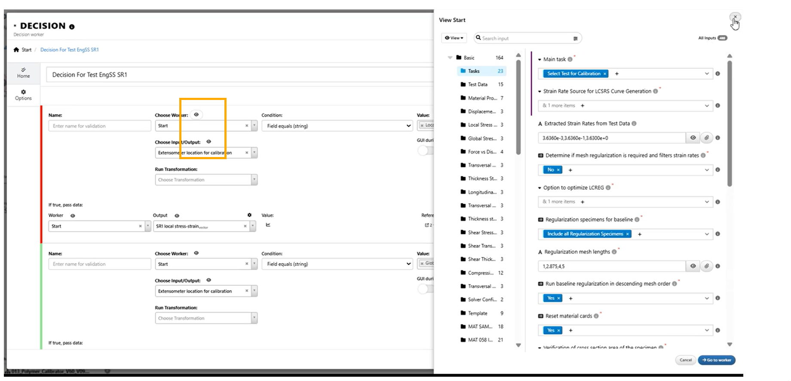Toggle eye icon beside Worker label
The height and width of the screenshot is (381, 791).
click(73, 216)
